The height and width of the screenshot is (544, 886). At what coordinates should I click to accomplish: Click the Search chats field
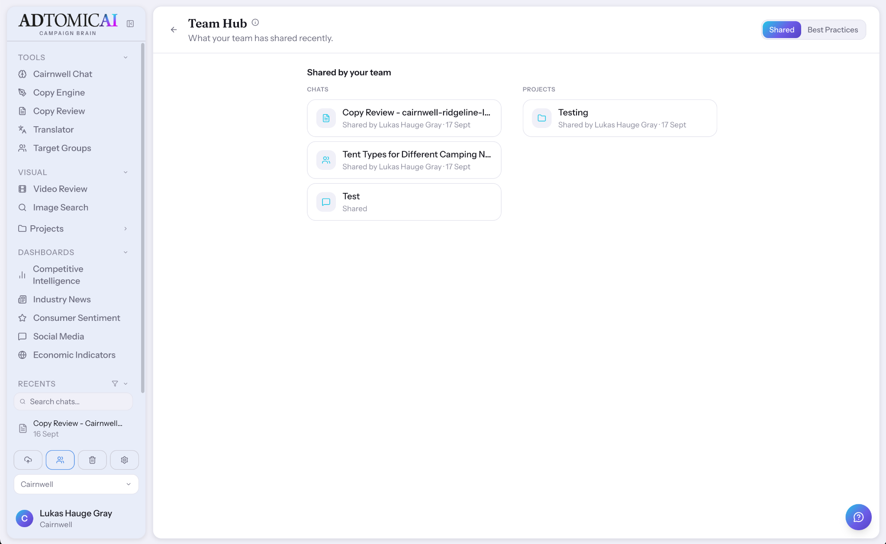pyautogui.click(x=73, y=402)
